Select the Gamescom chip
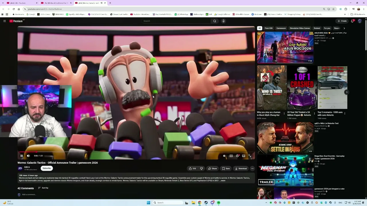Image resolution: width=367 pixels, height=206 pixels. 281,28
